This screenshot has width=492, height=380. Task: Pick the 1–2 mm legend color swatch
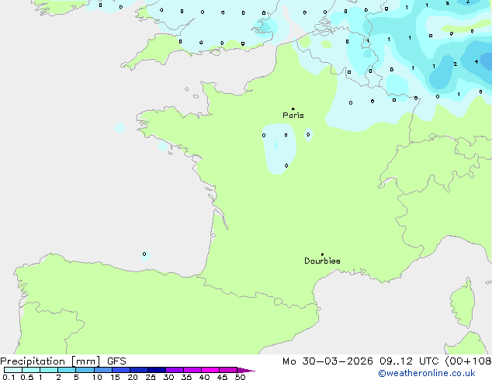(x=49, y=370)
